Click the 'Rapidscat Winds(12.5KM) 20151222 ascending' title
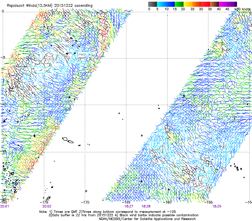 click(x=50, y=6)
